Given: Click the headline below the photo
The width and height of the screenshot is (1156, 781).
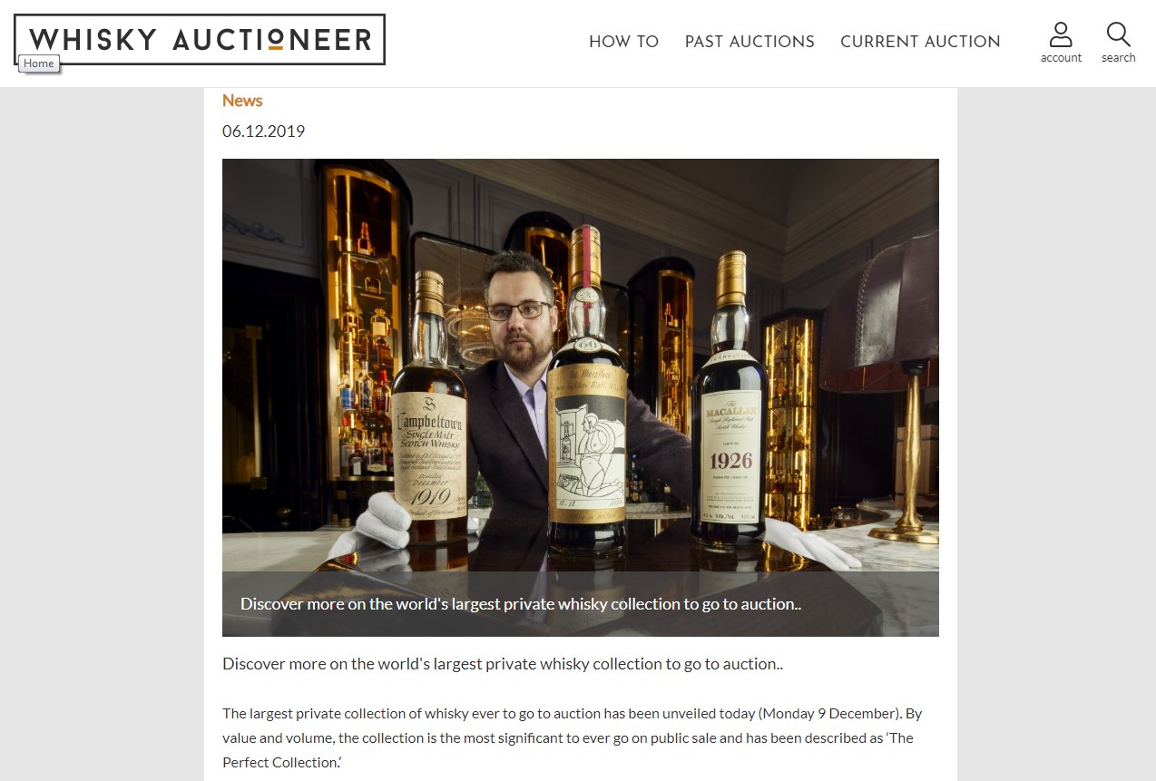Looking at the screenshot, I should point(503,664).
